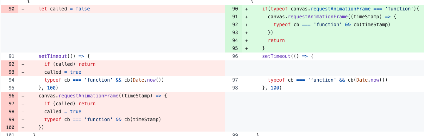The width and height of the screenshot is (424, 136).
Task: Click line number 94 with return statement
Action: [x=235, y=40]
